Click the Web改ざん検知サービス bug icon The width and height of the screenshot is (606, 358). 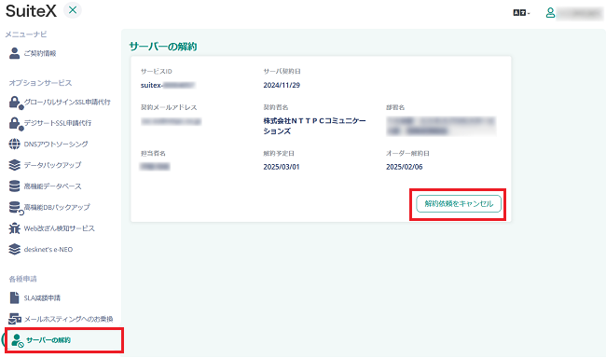click(x=14, y=228)
